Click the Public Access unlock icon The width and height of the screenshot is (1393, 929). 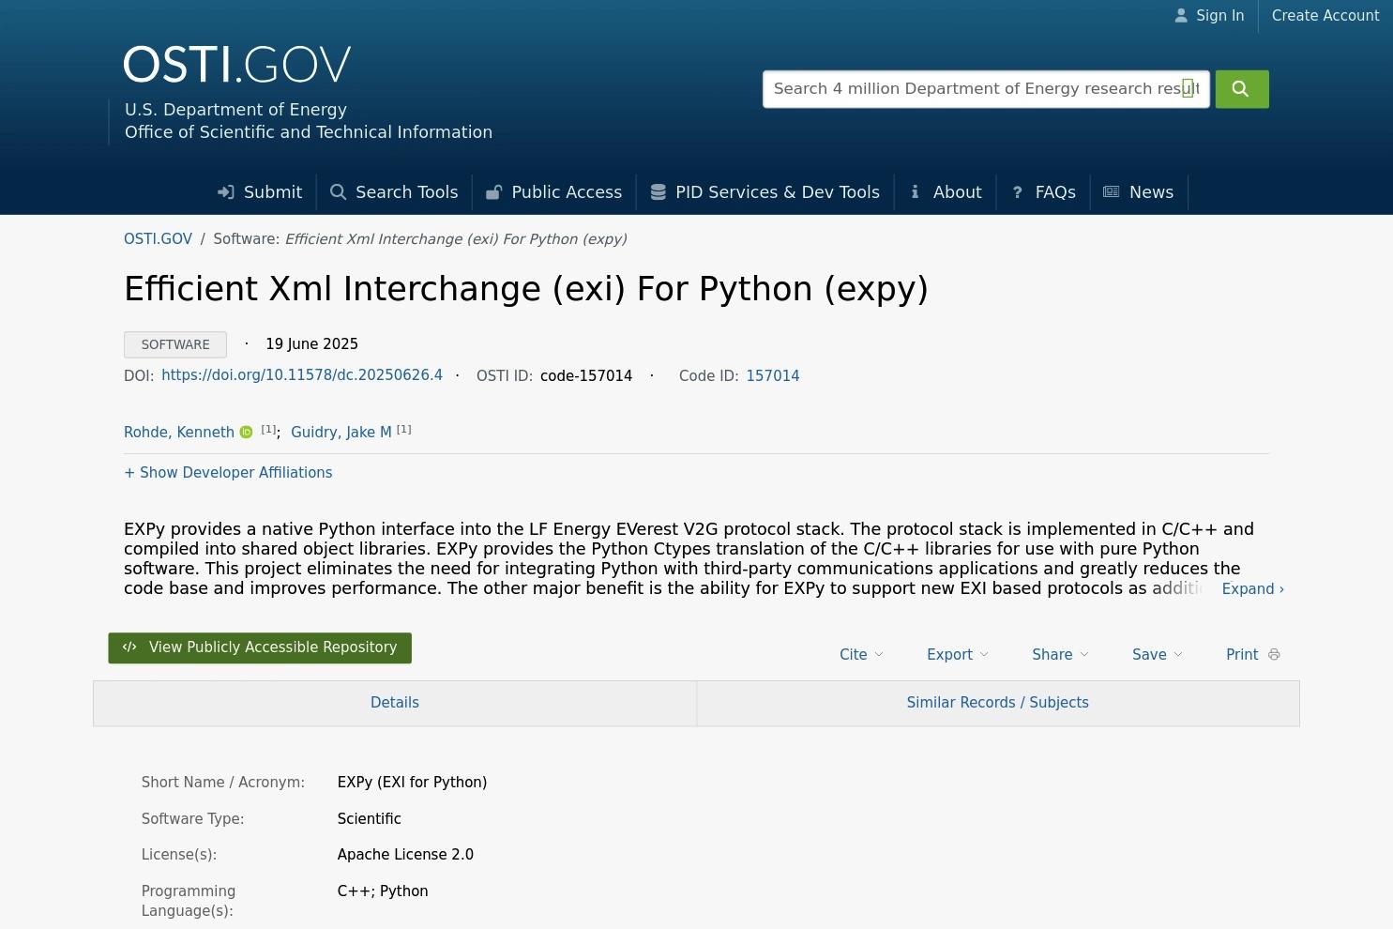click(493, 192)
